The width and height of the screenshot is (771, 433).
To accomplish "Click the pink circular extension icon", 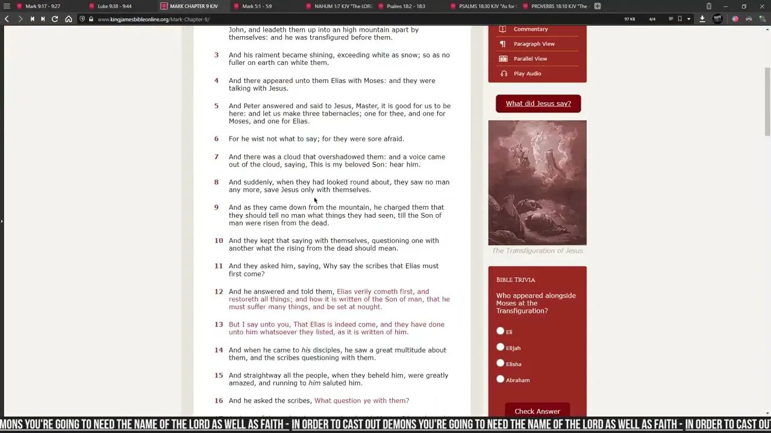I will 735,19.
